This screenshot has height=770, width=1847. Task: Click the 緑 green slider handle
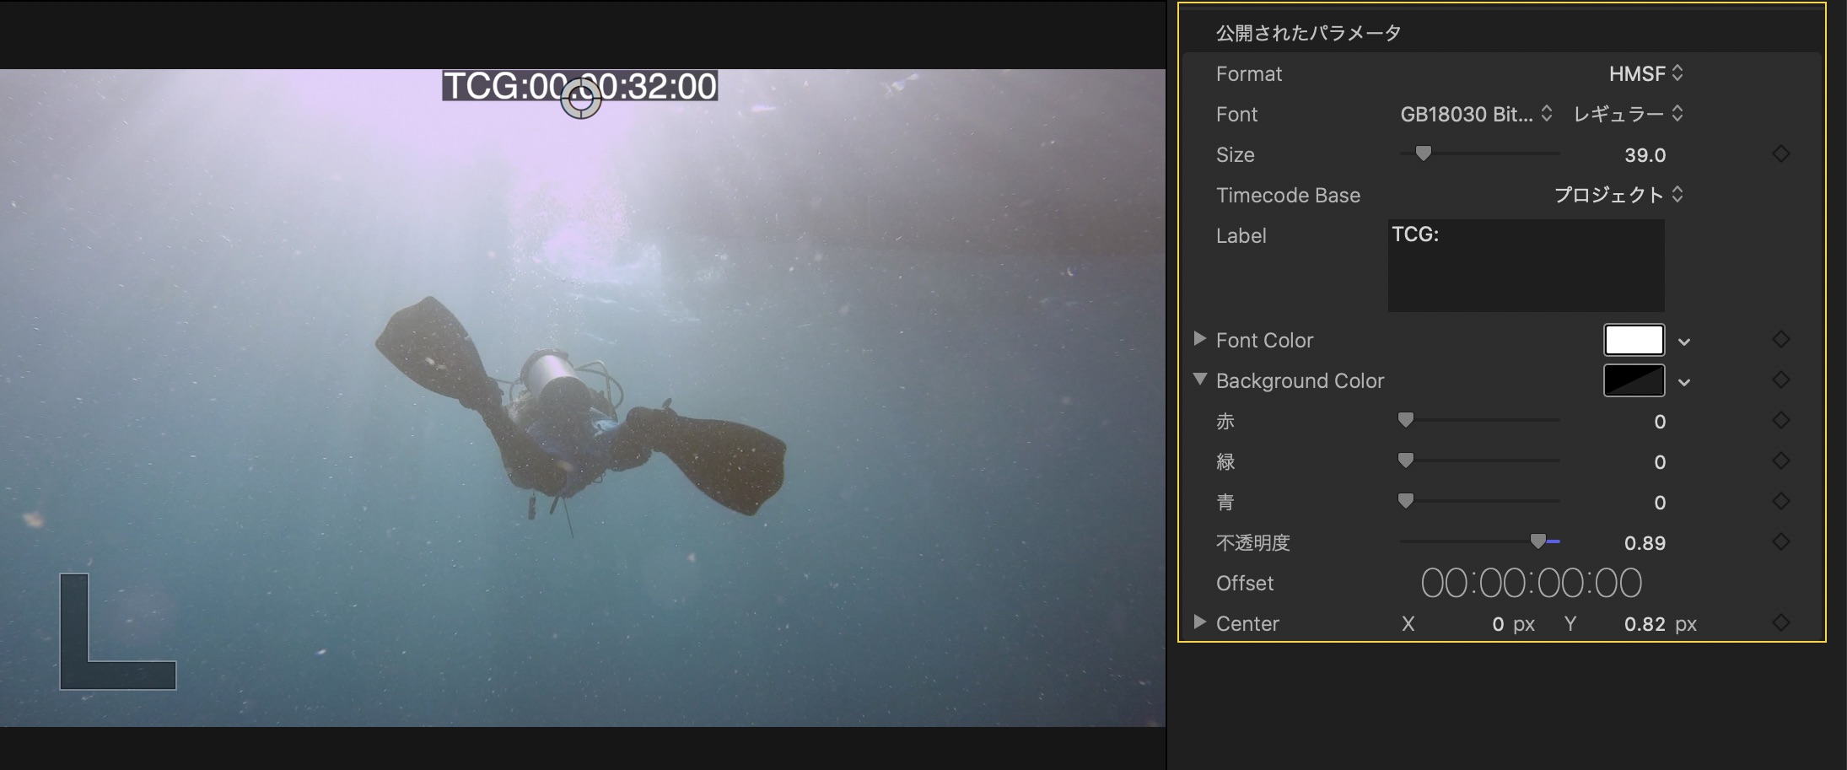(x=1405, y=460)
